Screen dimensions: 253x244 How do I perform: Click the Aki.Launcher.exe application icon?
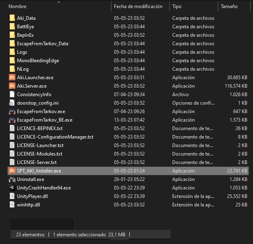pyautogui.click(x=12, y=78)
